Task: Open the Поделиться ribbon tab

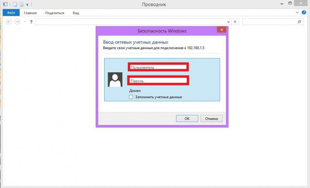Action: pyautogui.click(x=55, y=13)
